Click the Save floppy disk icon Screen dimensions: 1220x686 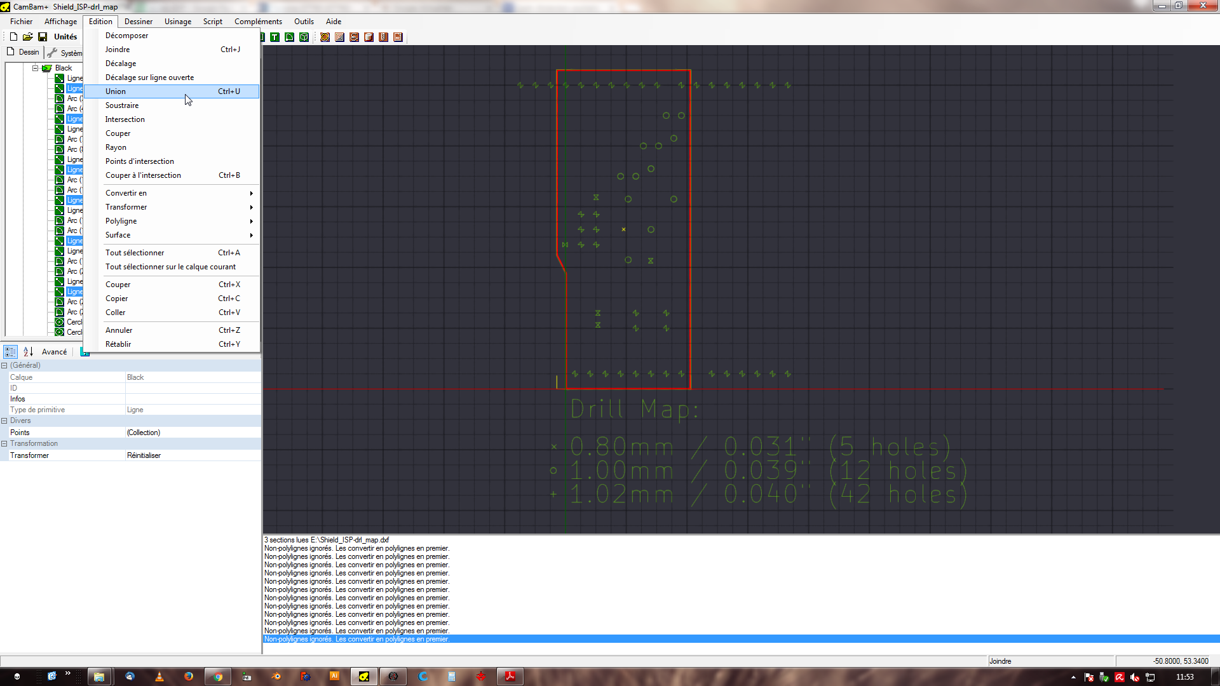[x=43, y=37]
